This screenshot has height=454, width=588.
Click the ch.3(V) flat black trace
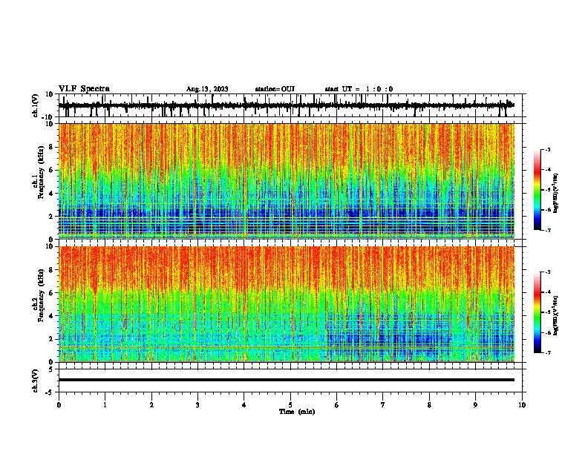[287, 380]
